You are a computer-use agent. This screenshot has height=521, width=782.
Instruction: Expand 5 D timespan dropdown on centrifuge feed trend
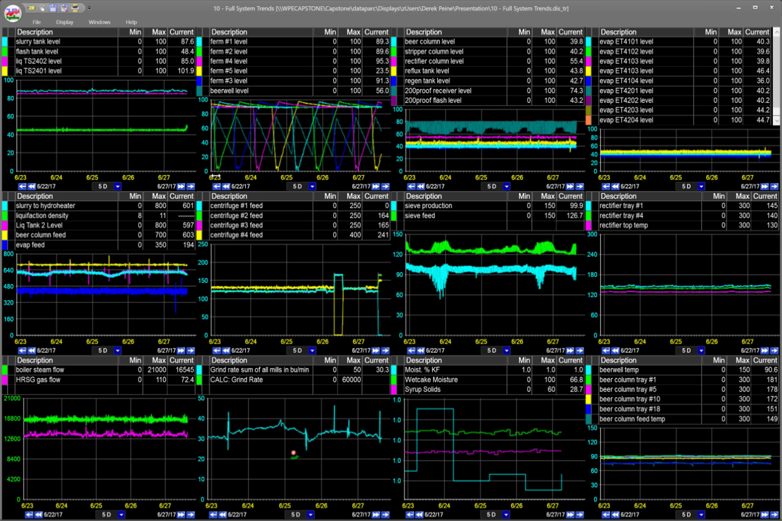point(312,350)
